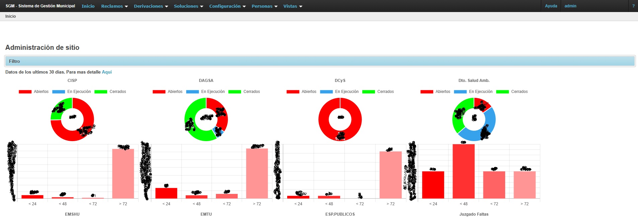
Task: Toggle En Ejecución legend in DAGSA chart
Action: (x=206, y=92)
